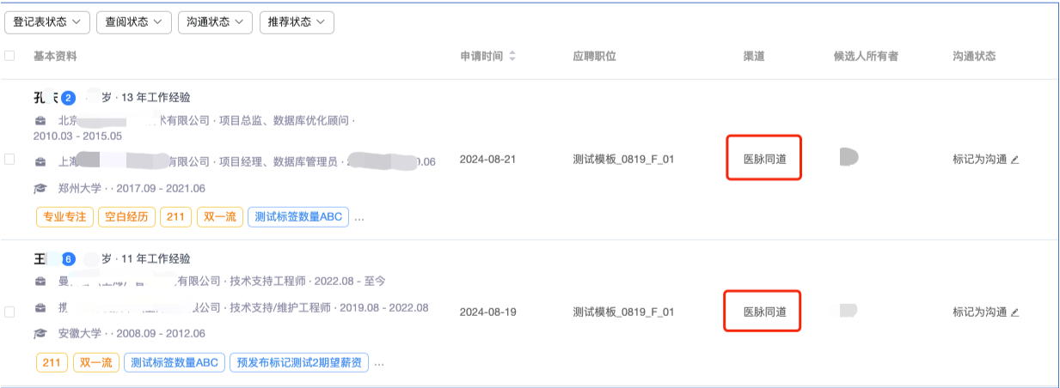Open the 登记表状态 dropdown filter
Image resolution: width=1060 pixels, height=388 pixels.
point(47,22)
